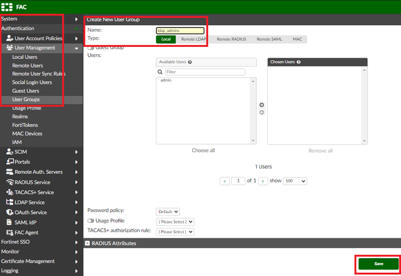This screenshot has height=276, width=401.
Task: Click the search magnifier icon by Filter
Action: pyautogui.click(x=160, y=72)
